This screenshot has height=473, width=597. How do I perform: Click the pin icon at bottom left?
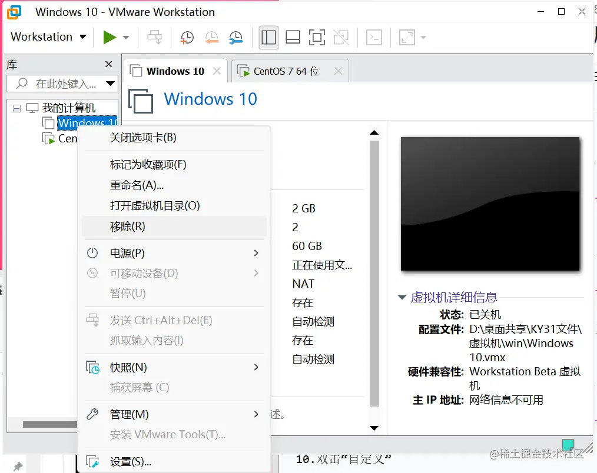18,466
